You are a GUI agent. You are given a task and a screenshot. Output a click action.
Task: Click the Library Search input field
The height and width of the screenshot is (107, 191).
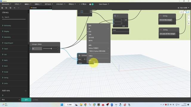[x=14, y=17]
